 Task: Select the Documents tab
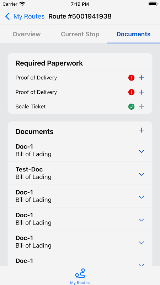[133, 34]
